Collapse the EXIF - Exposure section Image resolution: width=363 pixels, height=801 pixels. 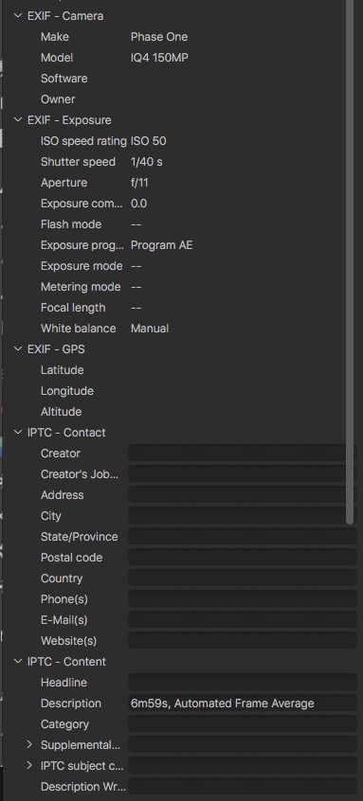18,120
